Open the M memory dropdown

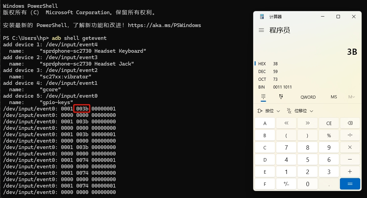point(351,97)
